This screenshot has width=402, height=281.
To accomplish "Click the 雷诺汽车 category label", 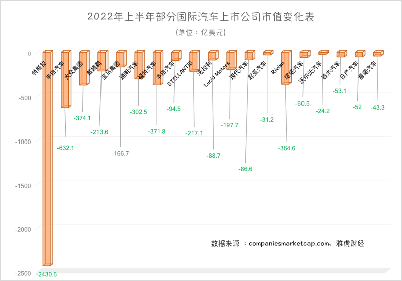I will click(367, 70).
